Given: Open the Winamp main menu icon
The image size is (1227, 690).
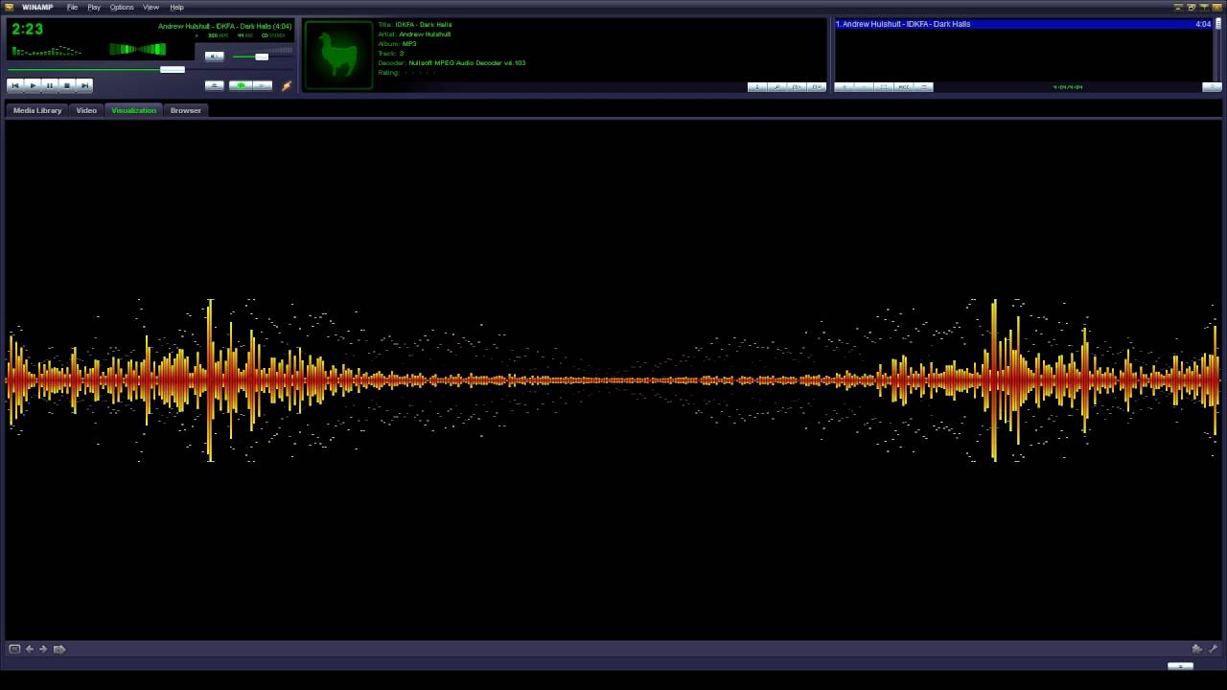Looking at the screenshot, I should (x=10, y=7).
